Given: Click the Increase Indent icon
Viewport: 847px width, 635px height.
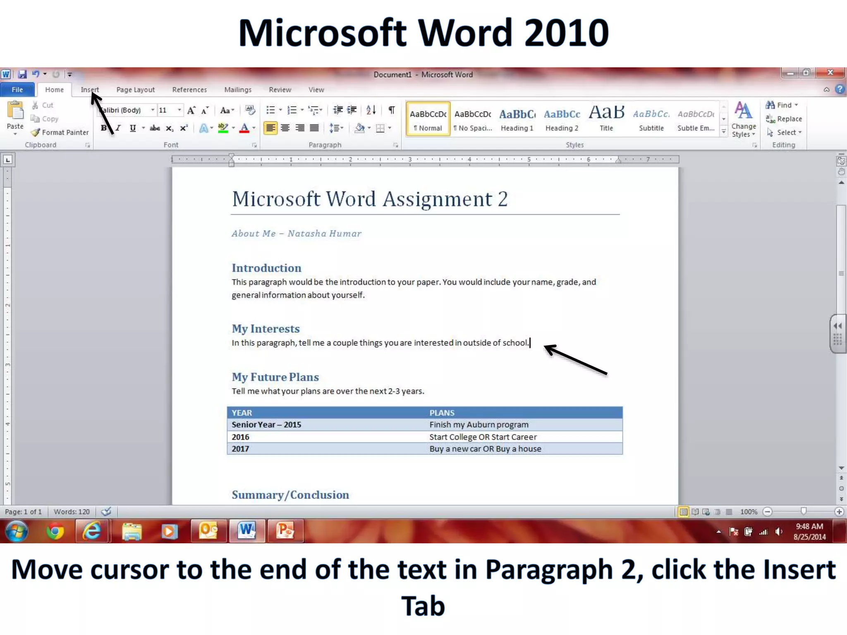Looking at the screenshot, I should tap(352, 110).
